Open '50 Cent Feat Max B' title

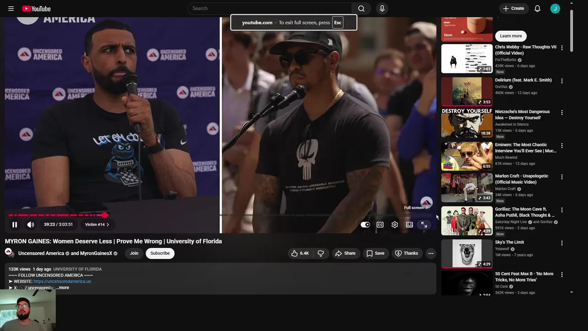click(x=524, y=277)
